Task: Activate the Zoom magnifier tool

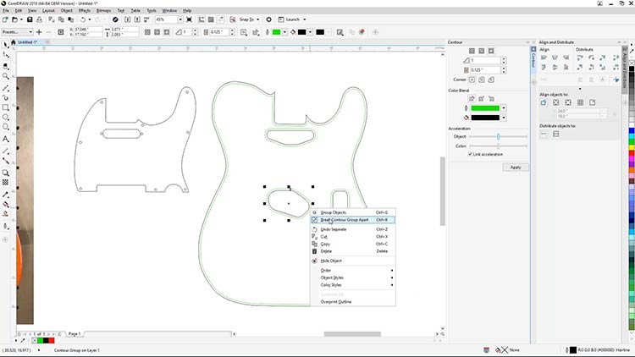Action: [x=5, y=76]
